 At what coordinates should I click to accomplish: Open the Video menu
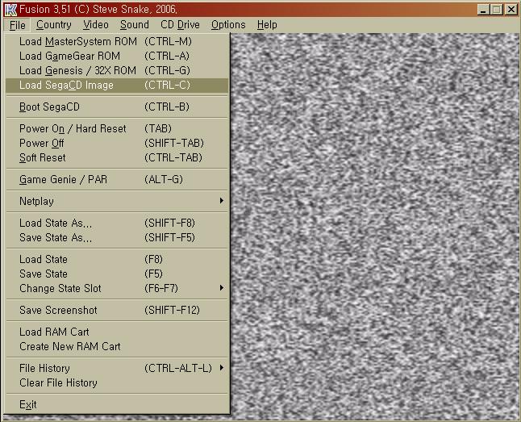pos(96,25)
